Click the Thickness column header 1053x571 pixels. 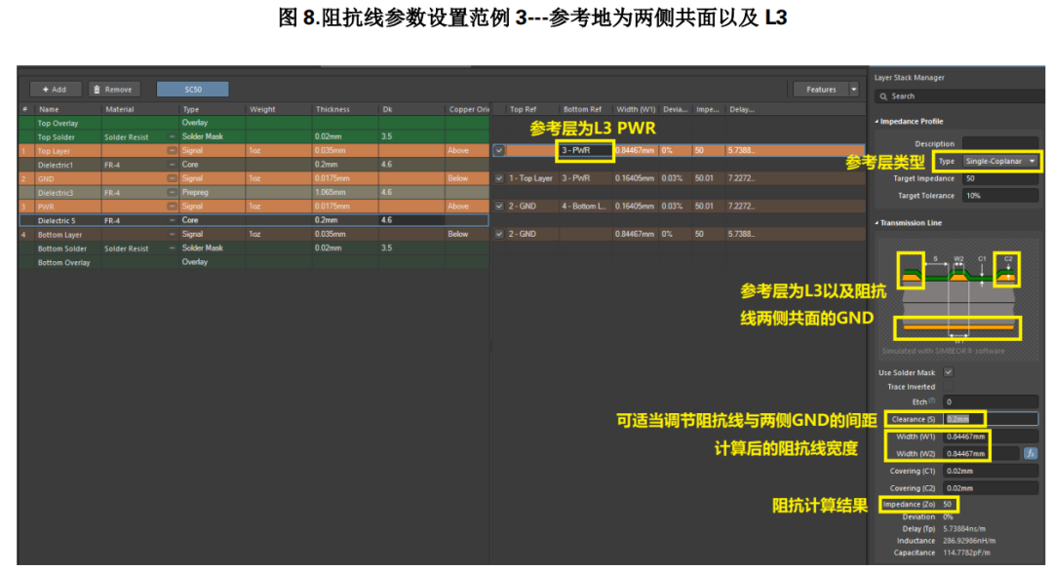(333, 109)
